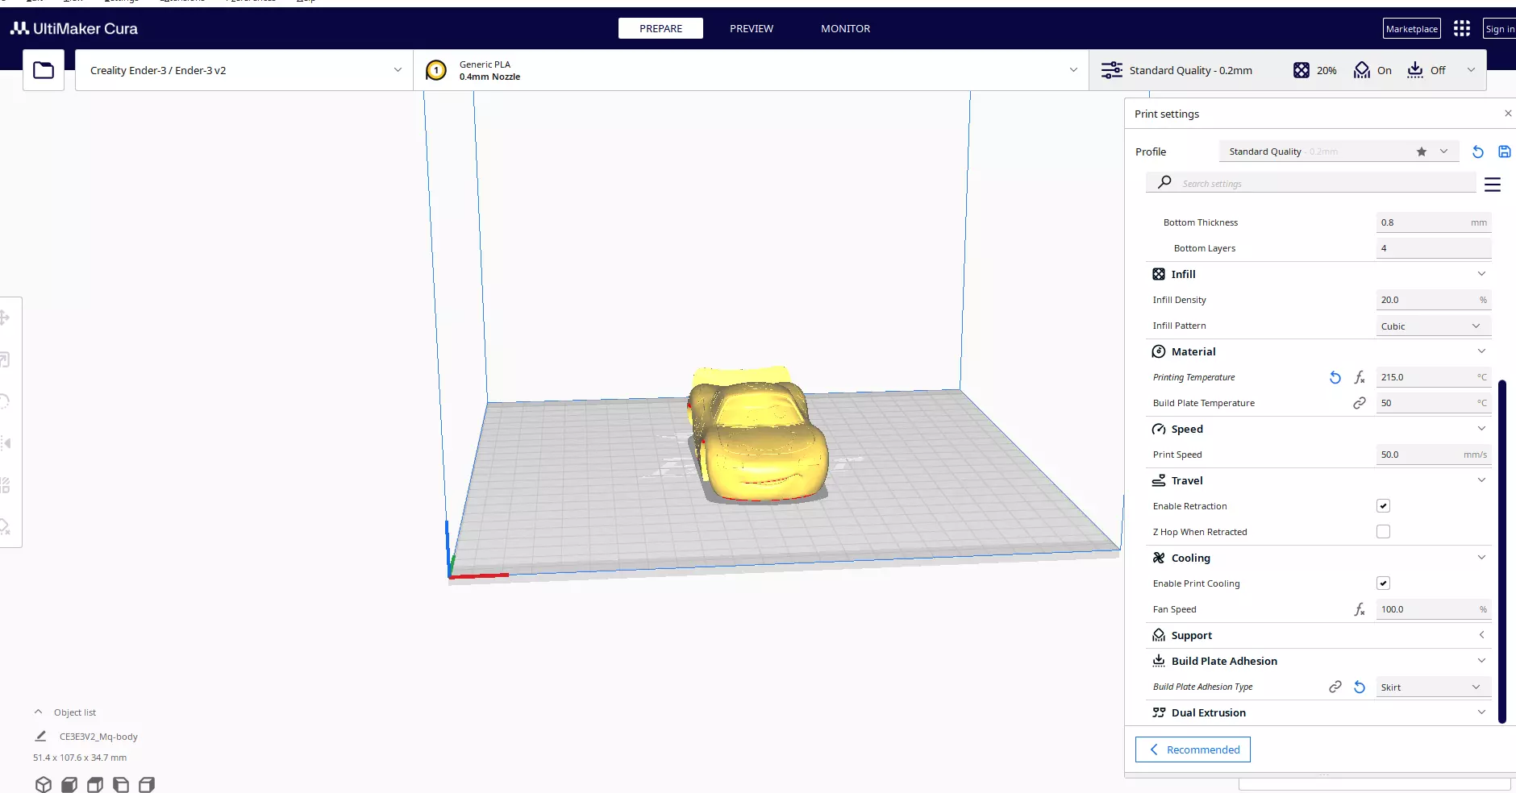Edit the CE3E3V2_Mq-body name pencil icon
Screen dimensions: 1516x793
coord(40,736)
